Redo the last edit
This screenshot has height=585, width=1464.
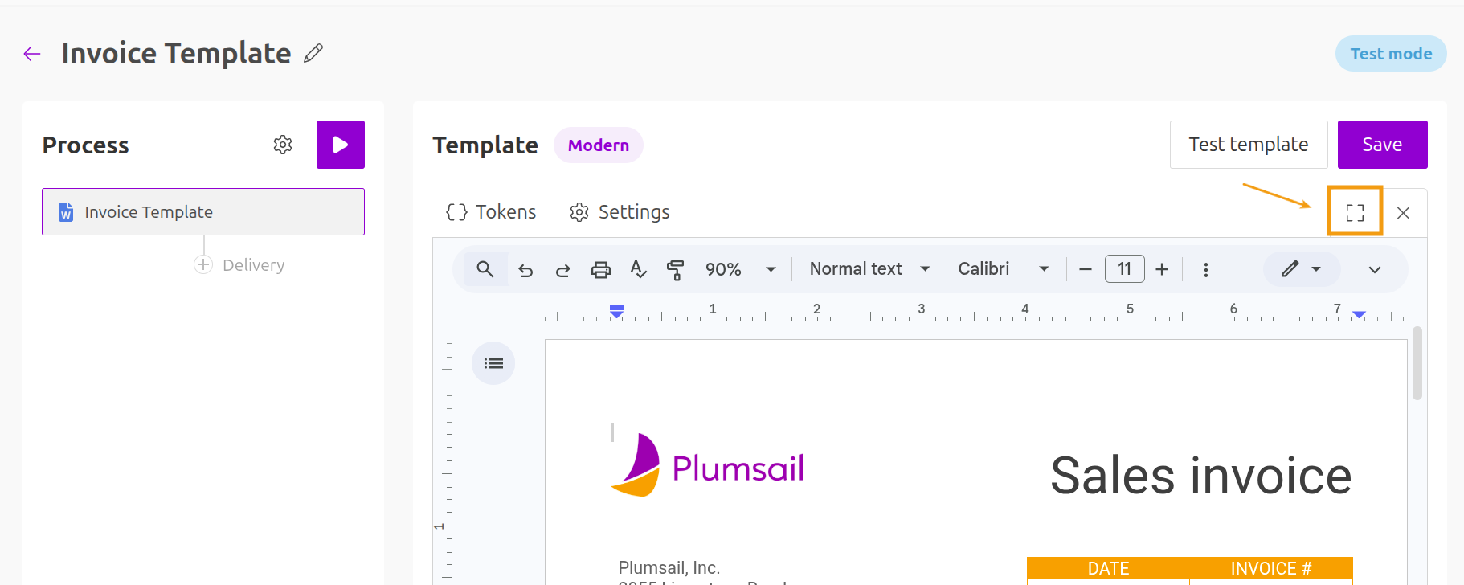[x=563, y=270]
